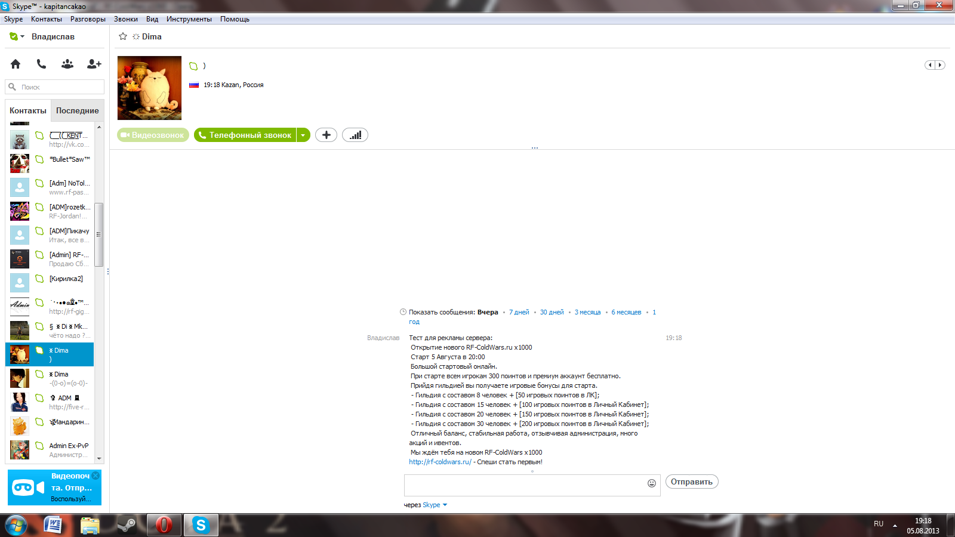Check call quality signal bars button
Screen dimensions: 955x537
[355, 135]
